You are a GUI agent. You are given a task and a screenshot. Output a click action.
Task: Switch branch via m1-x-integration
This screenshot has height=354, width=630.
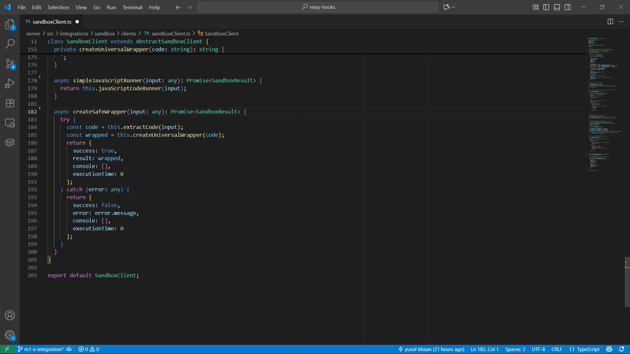tap(40, 349)
